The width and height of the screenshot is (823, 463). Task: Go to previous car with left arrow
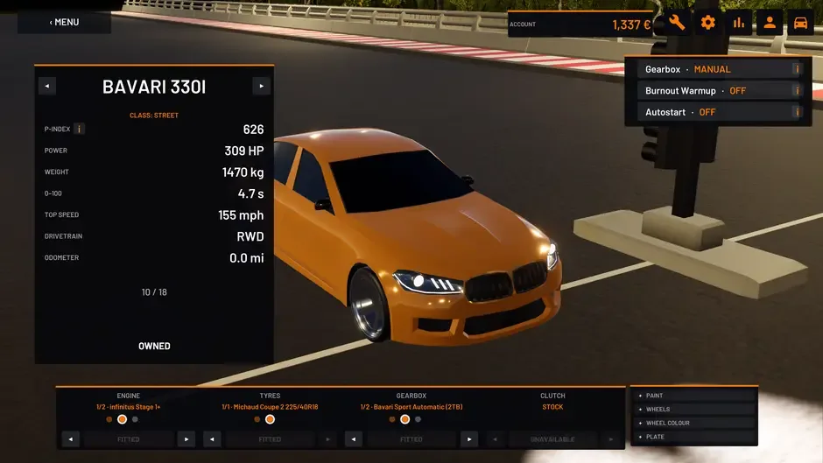[47, 86]
